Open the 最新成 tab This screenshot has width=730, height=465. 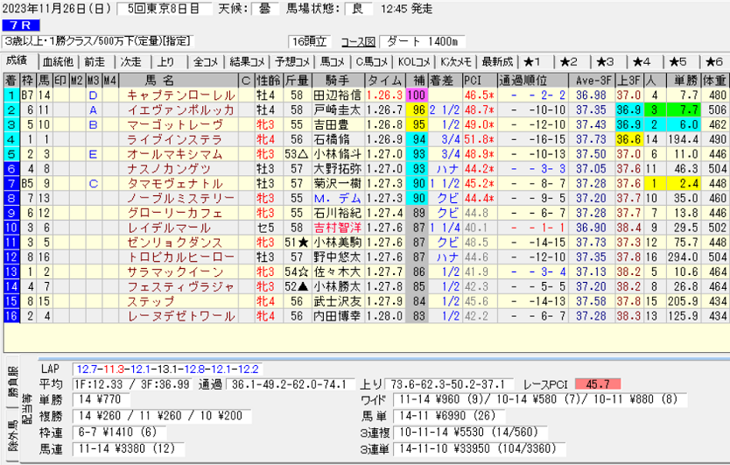tap(497, 61)
